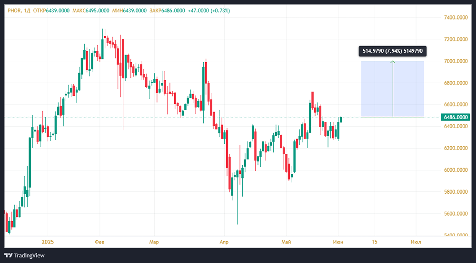The width and height of the screenshot is (476, 263).
Task: Click the МАКС high price value
Action: tap(97, 10)
